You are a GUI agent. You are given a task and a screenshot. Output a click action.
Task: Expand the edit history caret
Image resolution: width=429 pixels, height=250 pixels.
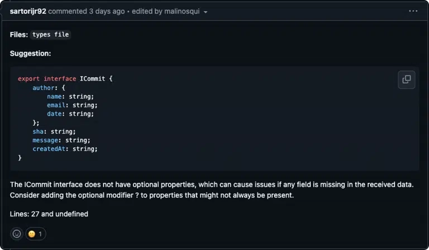206,12
